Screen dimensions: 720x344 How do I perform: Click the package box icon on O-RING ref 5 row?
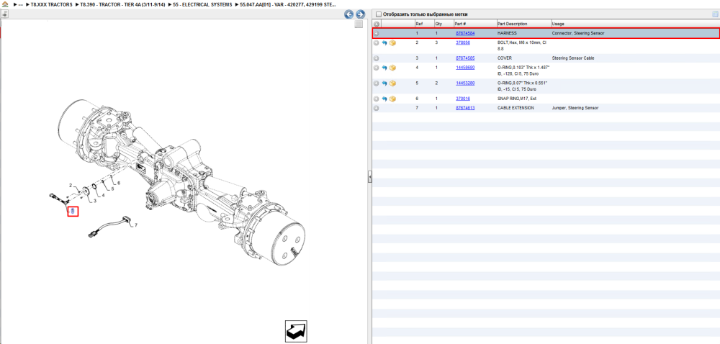pos(392,83)
